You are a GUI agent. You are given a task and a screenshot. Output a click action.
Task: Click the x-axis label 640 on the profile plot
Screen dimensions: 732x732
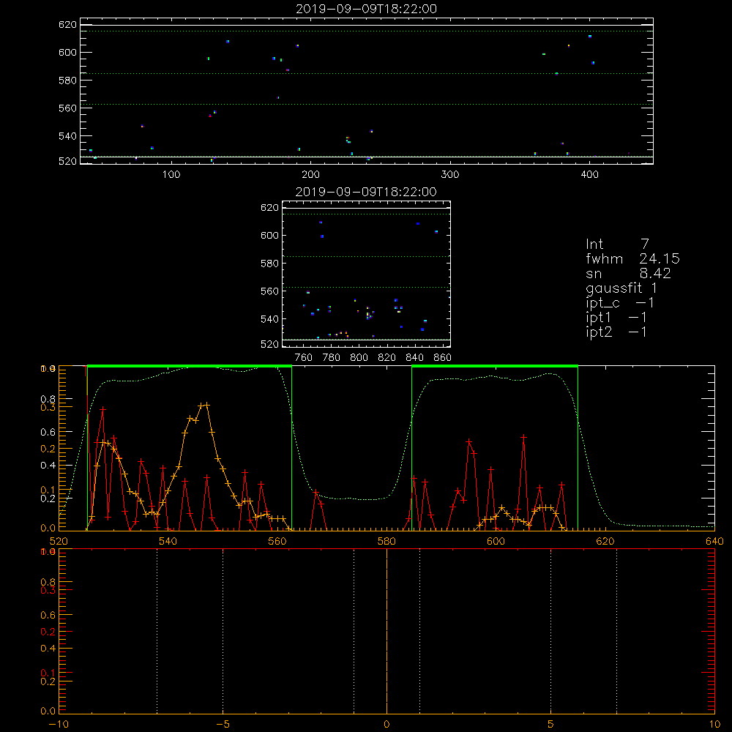pos(714,541)
